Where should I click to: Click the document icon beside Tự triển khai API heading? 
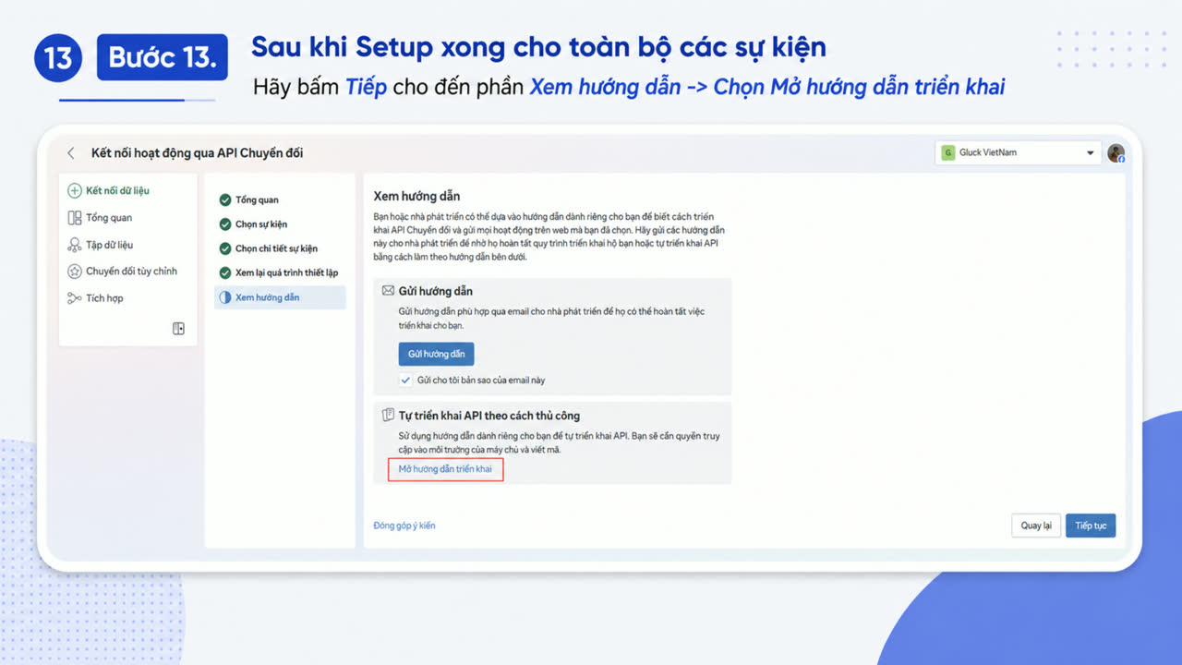click(388, 415)
